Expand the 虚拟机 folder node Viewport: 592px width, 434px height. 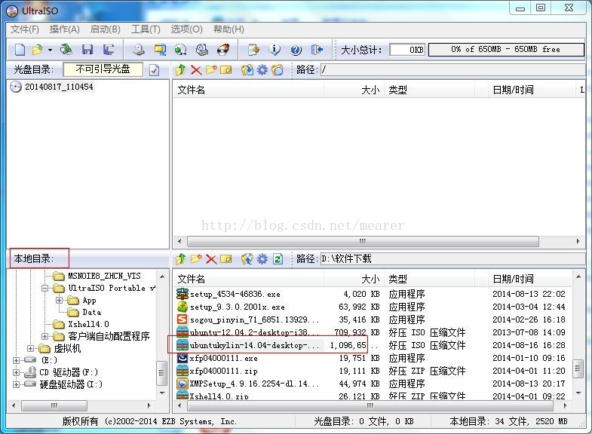tap(31, 348)
